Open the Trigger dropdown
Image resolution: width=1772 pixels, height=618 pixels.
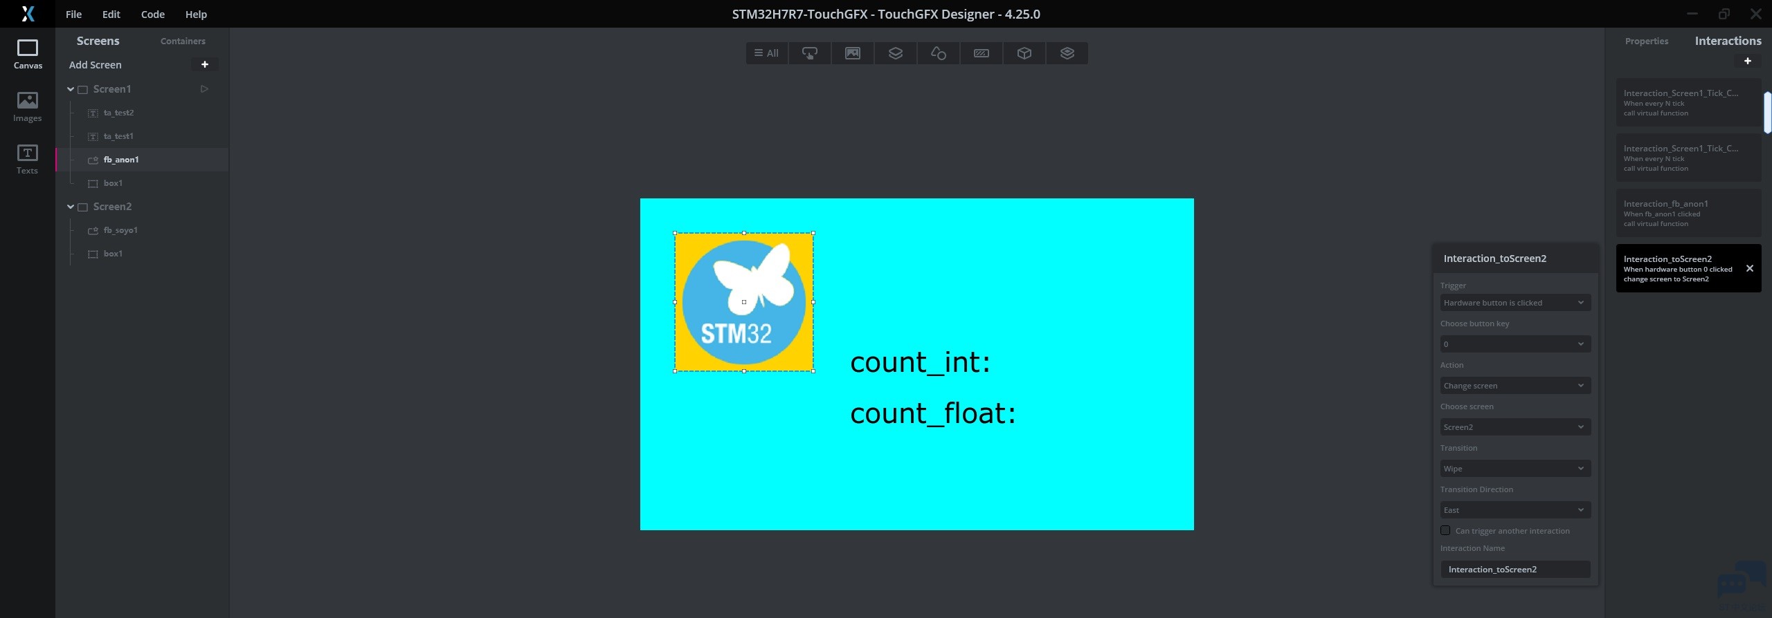click(1515, 303)
